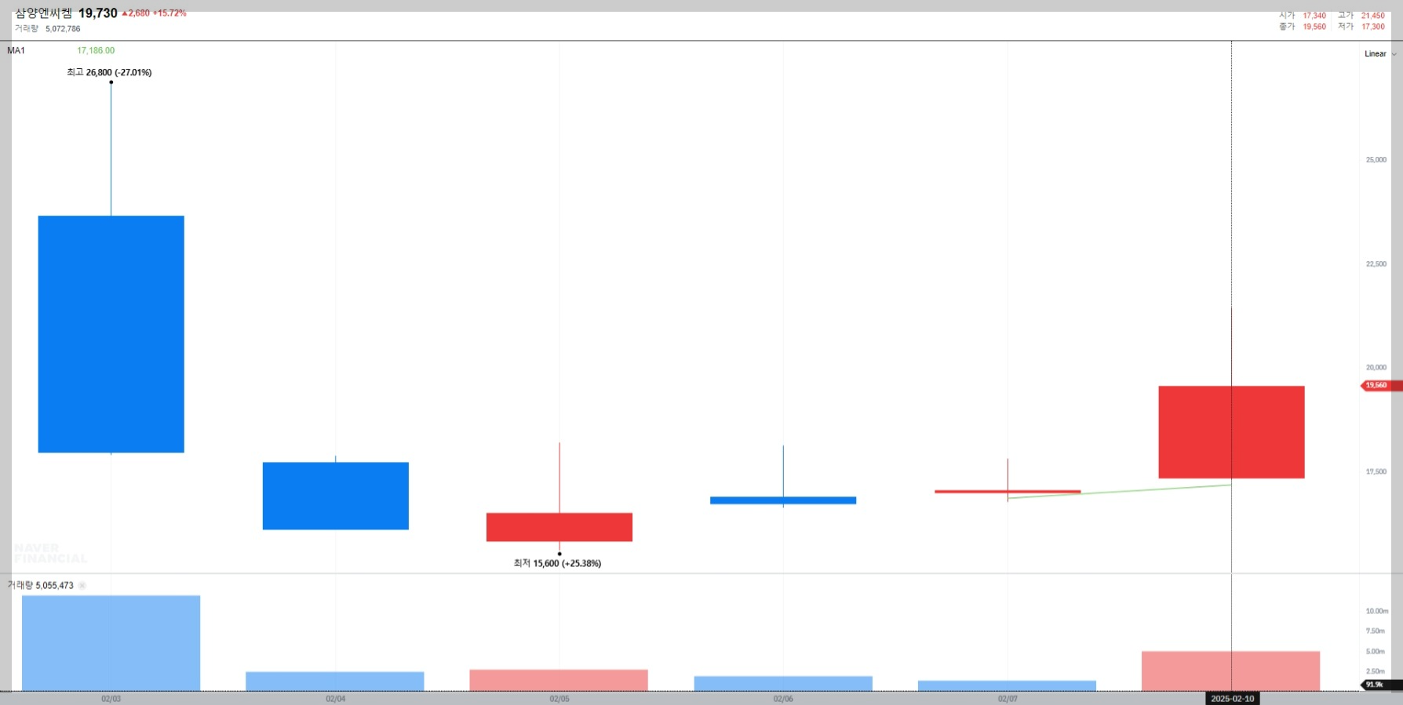
Task: Click the 02/06 date axis label
Action: pos(783,699)
